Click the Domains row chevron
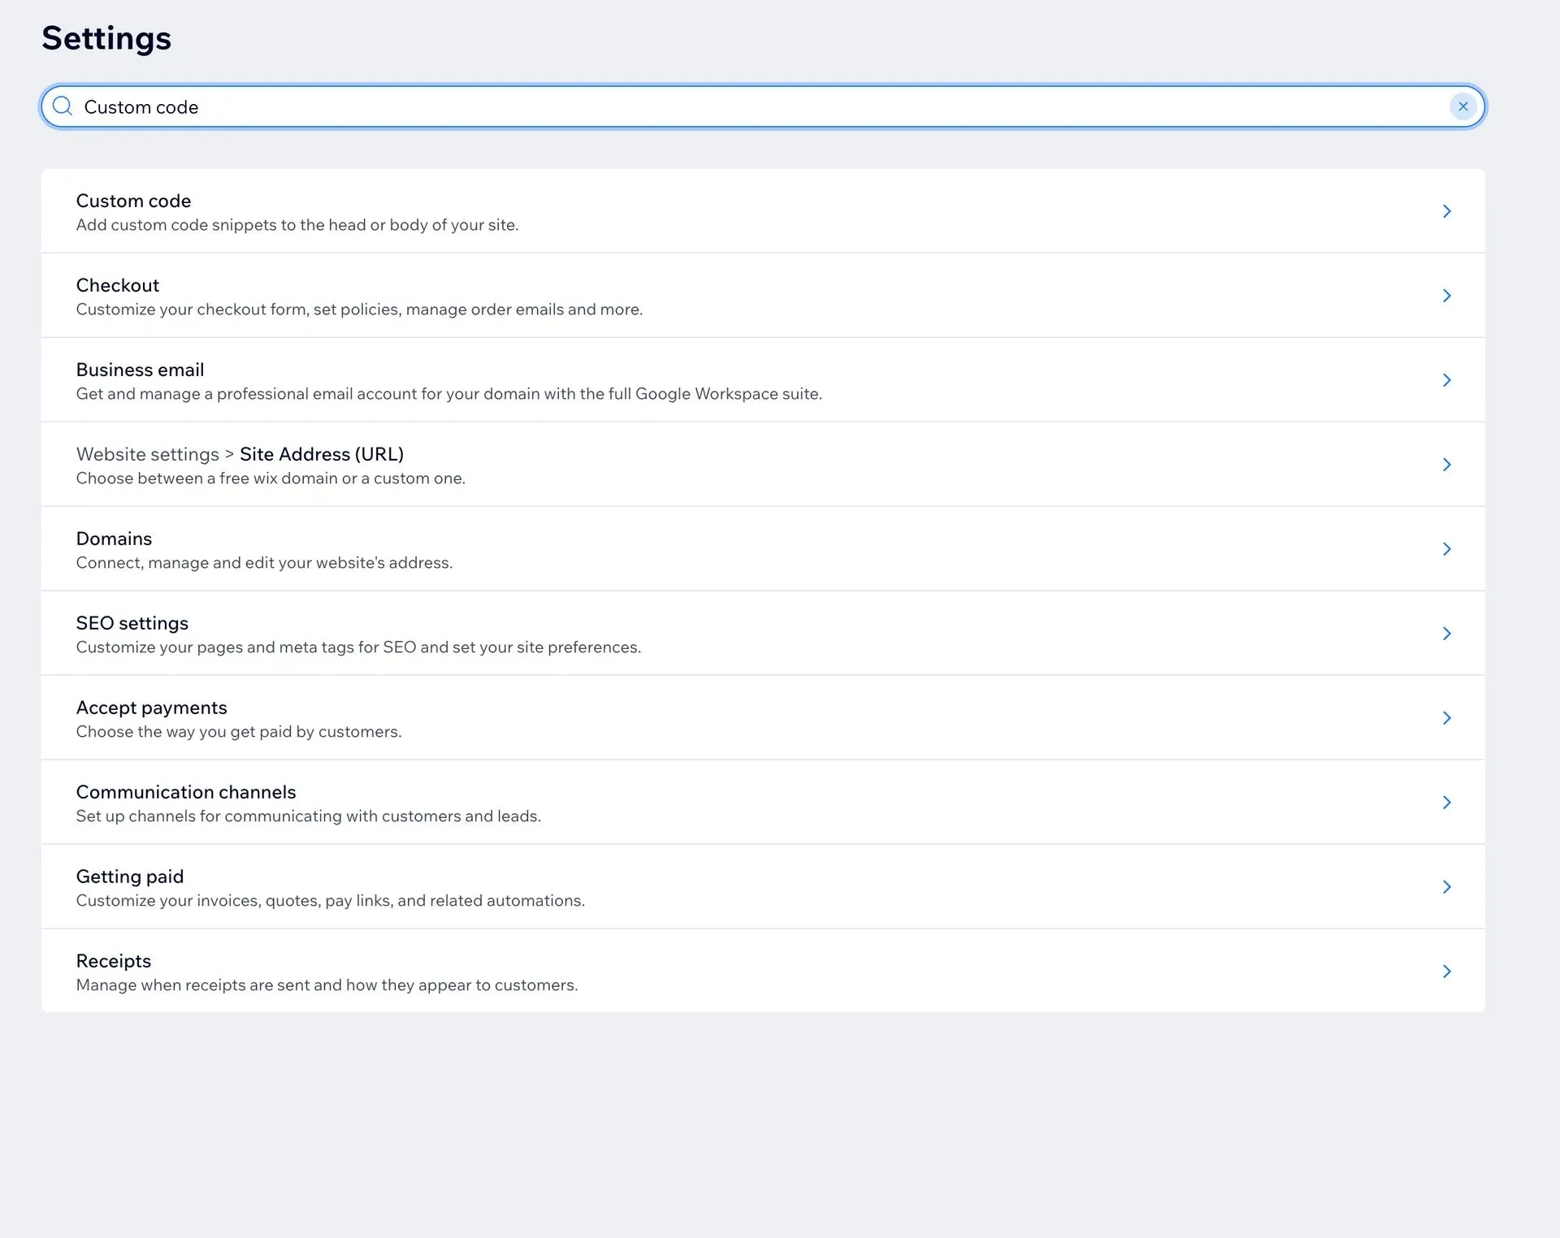 click(1446, 549)
